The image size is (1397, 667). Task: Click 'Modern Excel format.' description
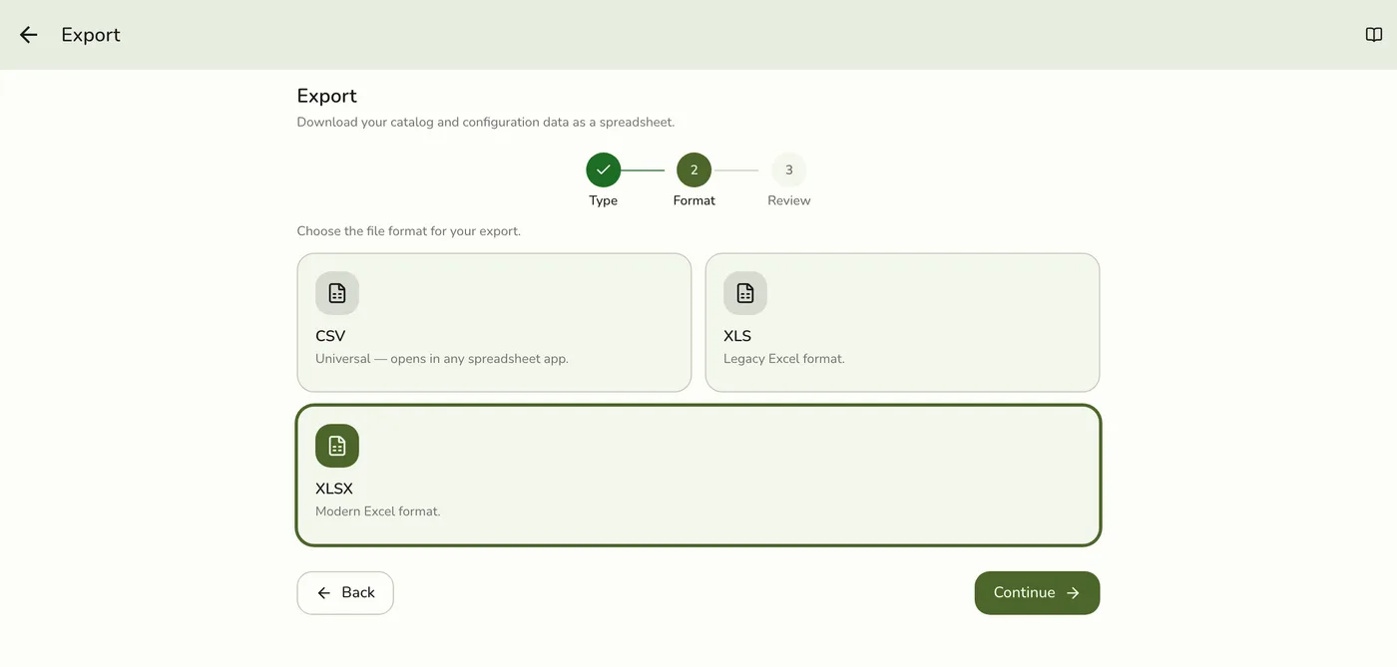pos(378,511)
